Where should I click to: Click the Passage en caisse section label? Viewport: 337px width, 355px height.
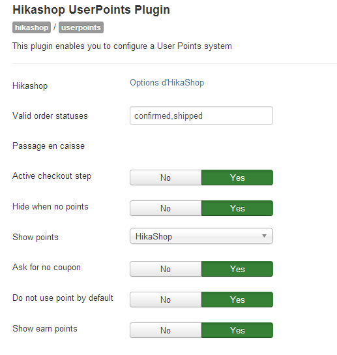(x=48, y=146)
